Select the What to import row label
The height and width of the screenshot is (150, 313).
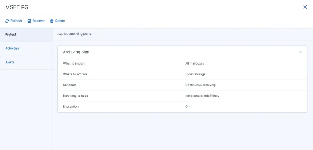74,63
